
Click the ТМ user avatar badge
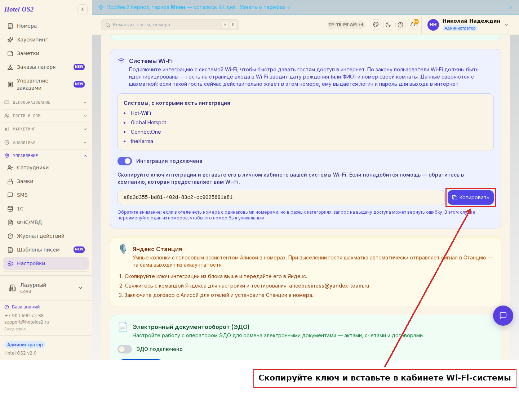pos(332,25)
